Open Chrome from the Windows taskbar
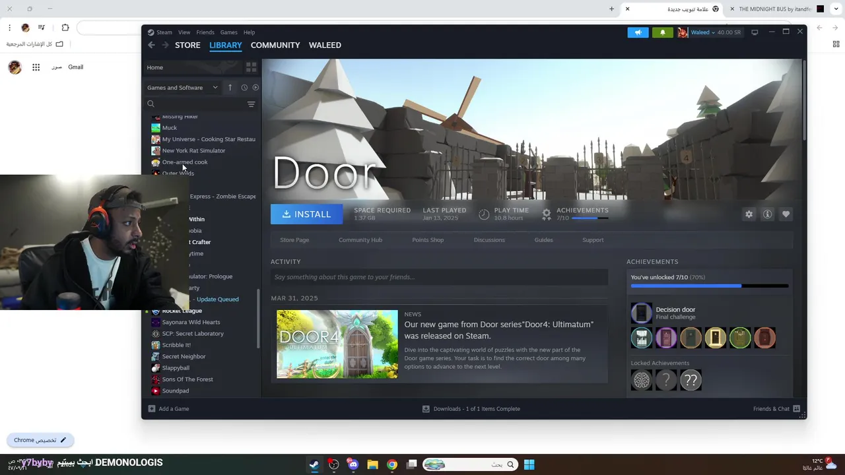Viewport: 845px width, 475px height. [392, 464]
